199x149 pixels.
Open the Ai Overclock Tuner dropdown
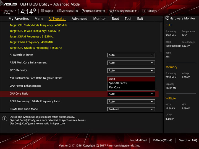tap(131, 55)
